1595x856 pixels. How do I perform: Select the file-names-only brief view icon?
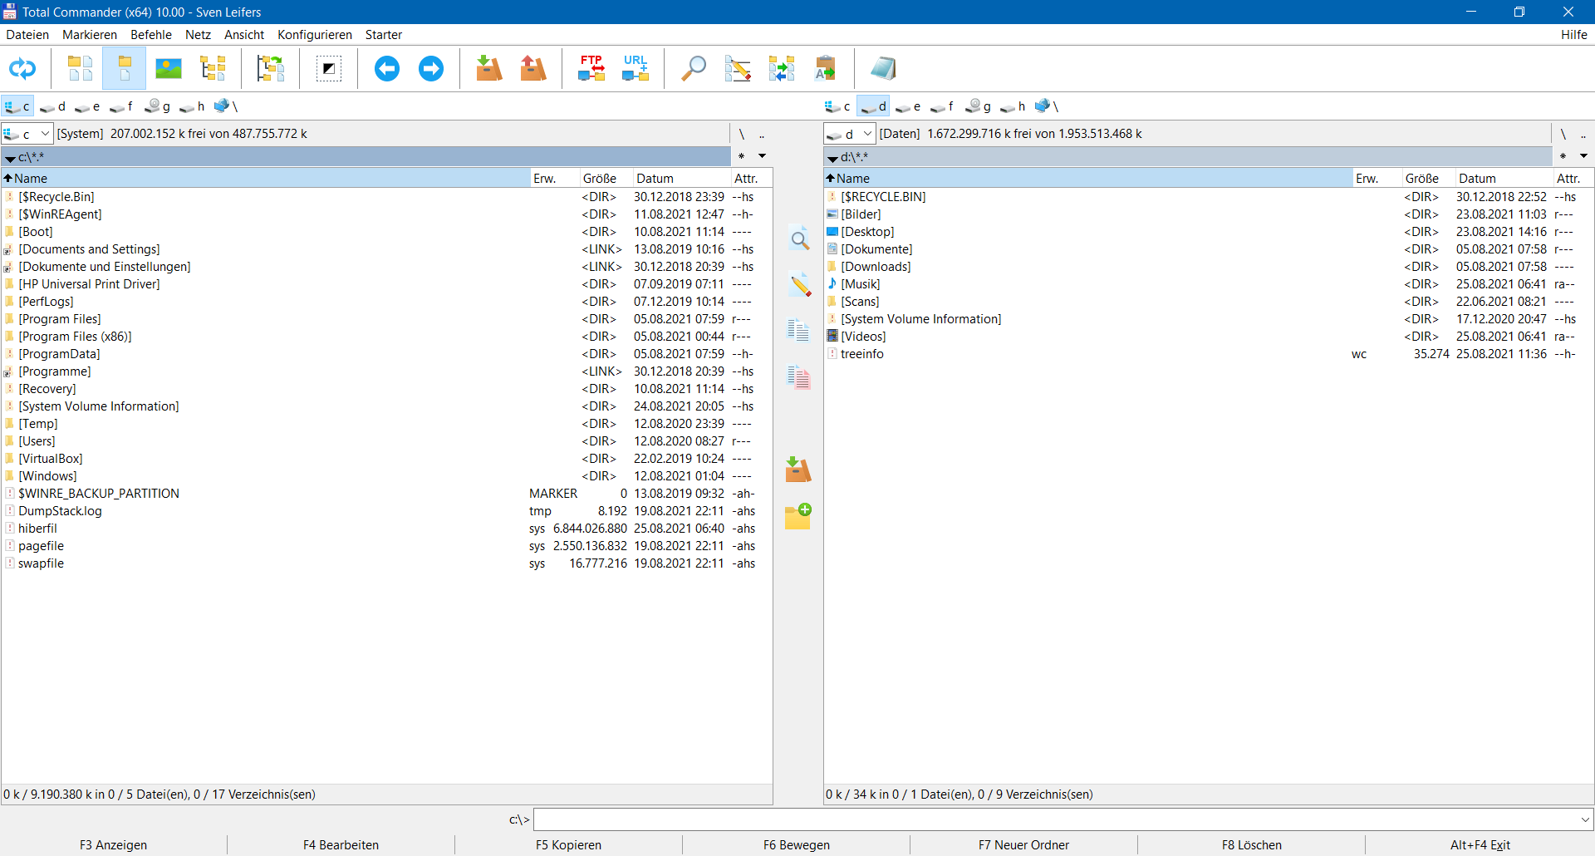(x=80, y=69)
